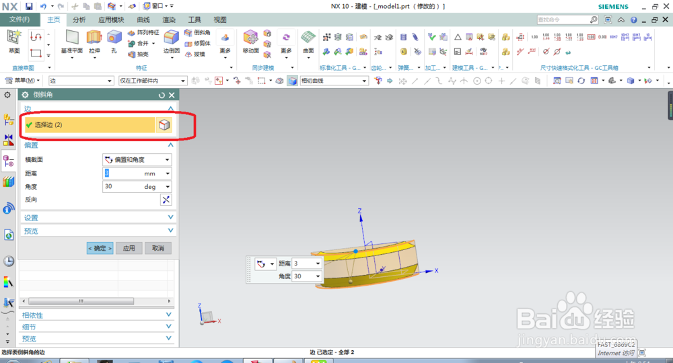Switch to the 工具 tab

(194, 19)
